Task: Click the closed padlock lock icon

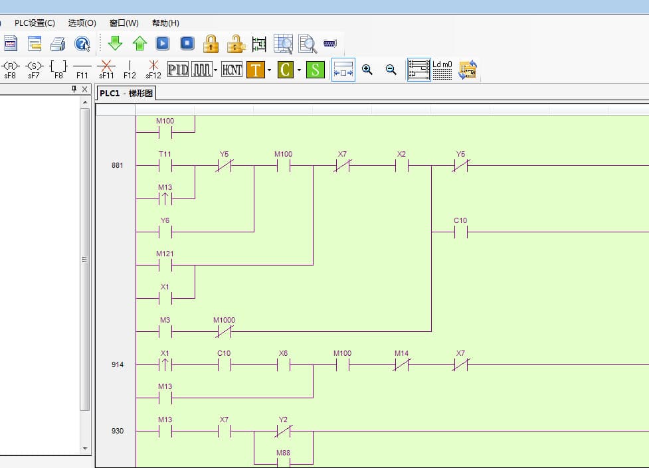Action: coord(211,44)
